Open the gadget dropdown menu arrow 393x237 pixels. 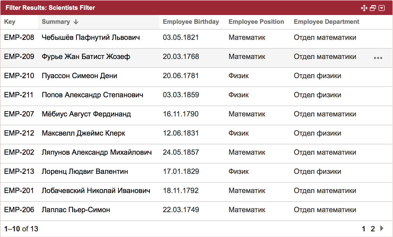click(382, 8)
